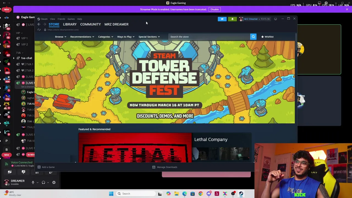This screenshot has width=352, height=198.
Task: Open the Tower Defense Fest banner
Action: click(x=165, y=82)
